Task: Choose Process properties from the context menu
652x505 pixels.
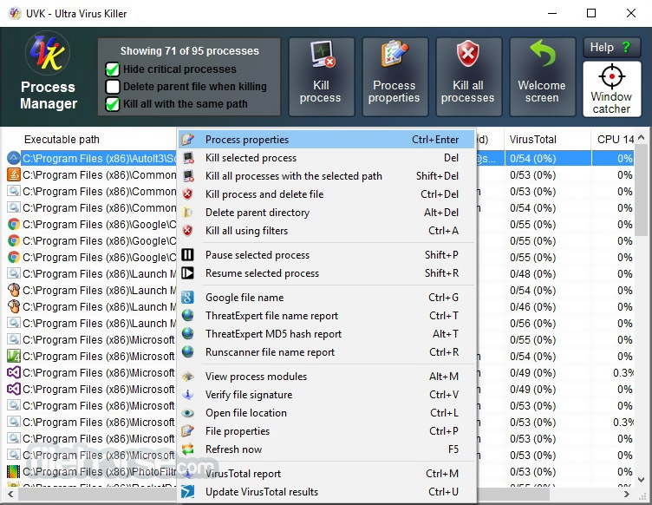Action: [x=326, y=140]
